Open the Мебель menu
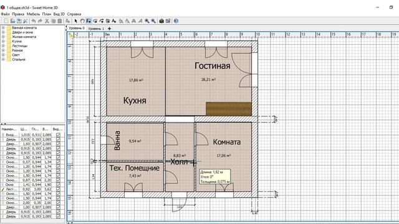This screenshot has height=224, width=399. 33,14
